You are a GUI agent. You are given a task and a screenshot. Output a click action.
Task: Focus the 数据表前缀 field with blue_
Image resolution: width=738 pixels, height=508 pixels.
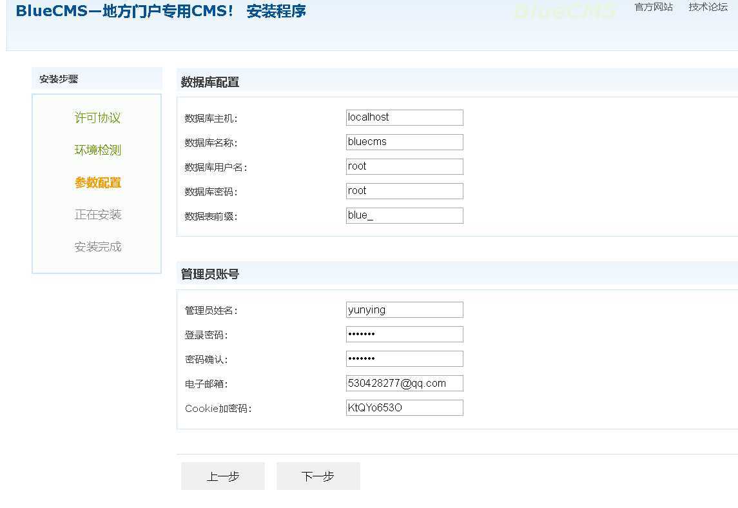click(x=404, y=215)
